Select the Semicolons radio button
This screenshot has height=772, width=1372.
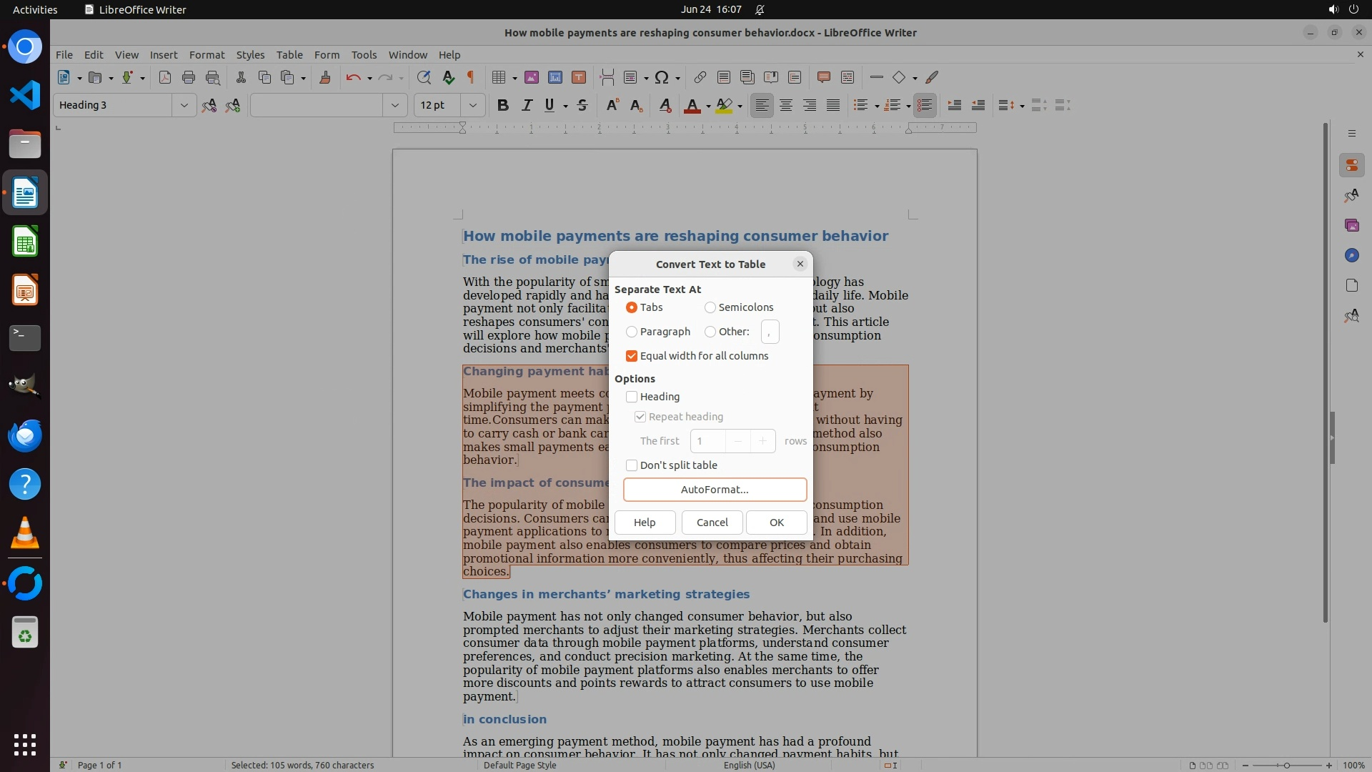coord(710,307)
